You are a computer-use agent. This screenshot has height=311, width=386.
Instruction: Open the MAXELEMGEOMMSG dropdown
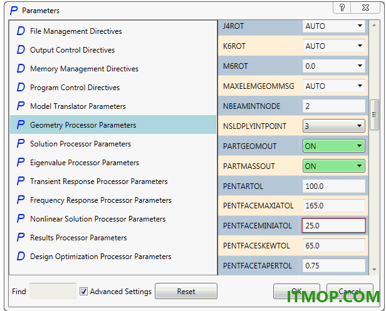334,86
